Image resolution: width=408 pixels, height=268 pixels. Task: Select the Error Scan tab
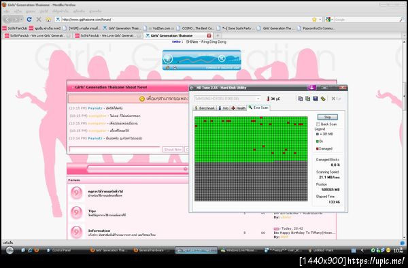258,107
